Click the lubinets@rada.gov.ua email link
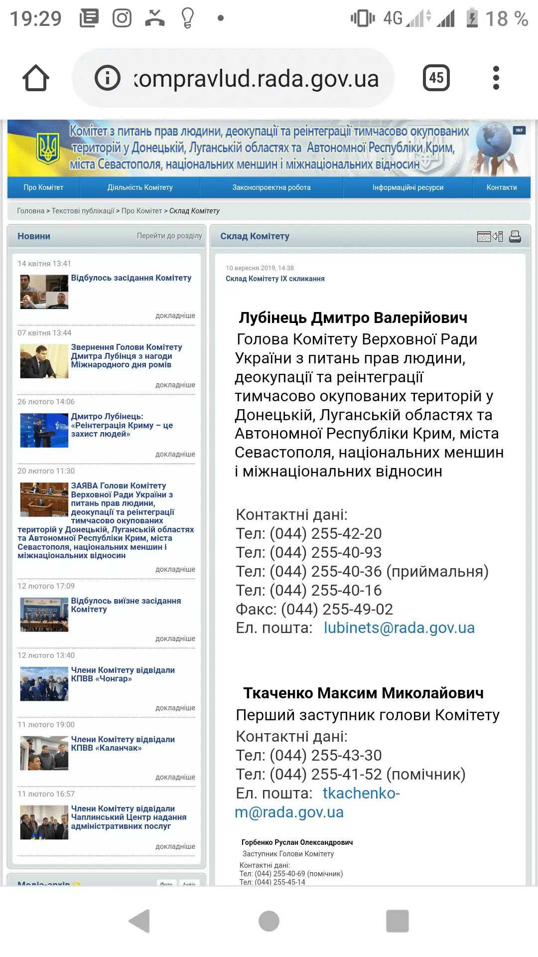This screenshot has height=957, width=538. pos(399,628)
